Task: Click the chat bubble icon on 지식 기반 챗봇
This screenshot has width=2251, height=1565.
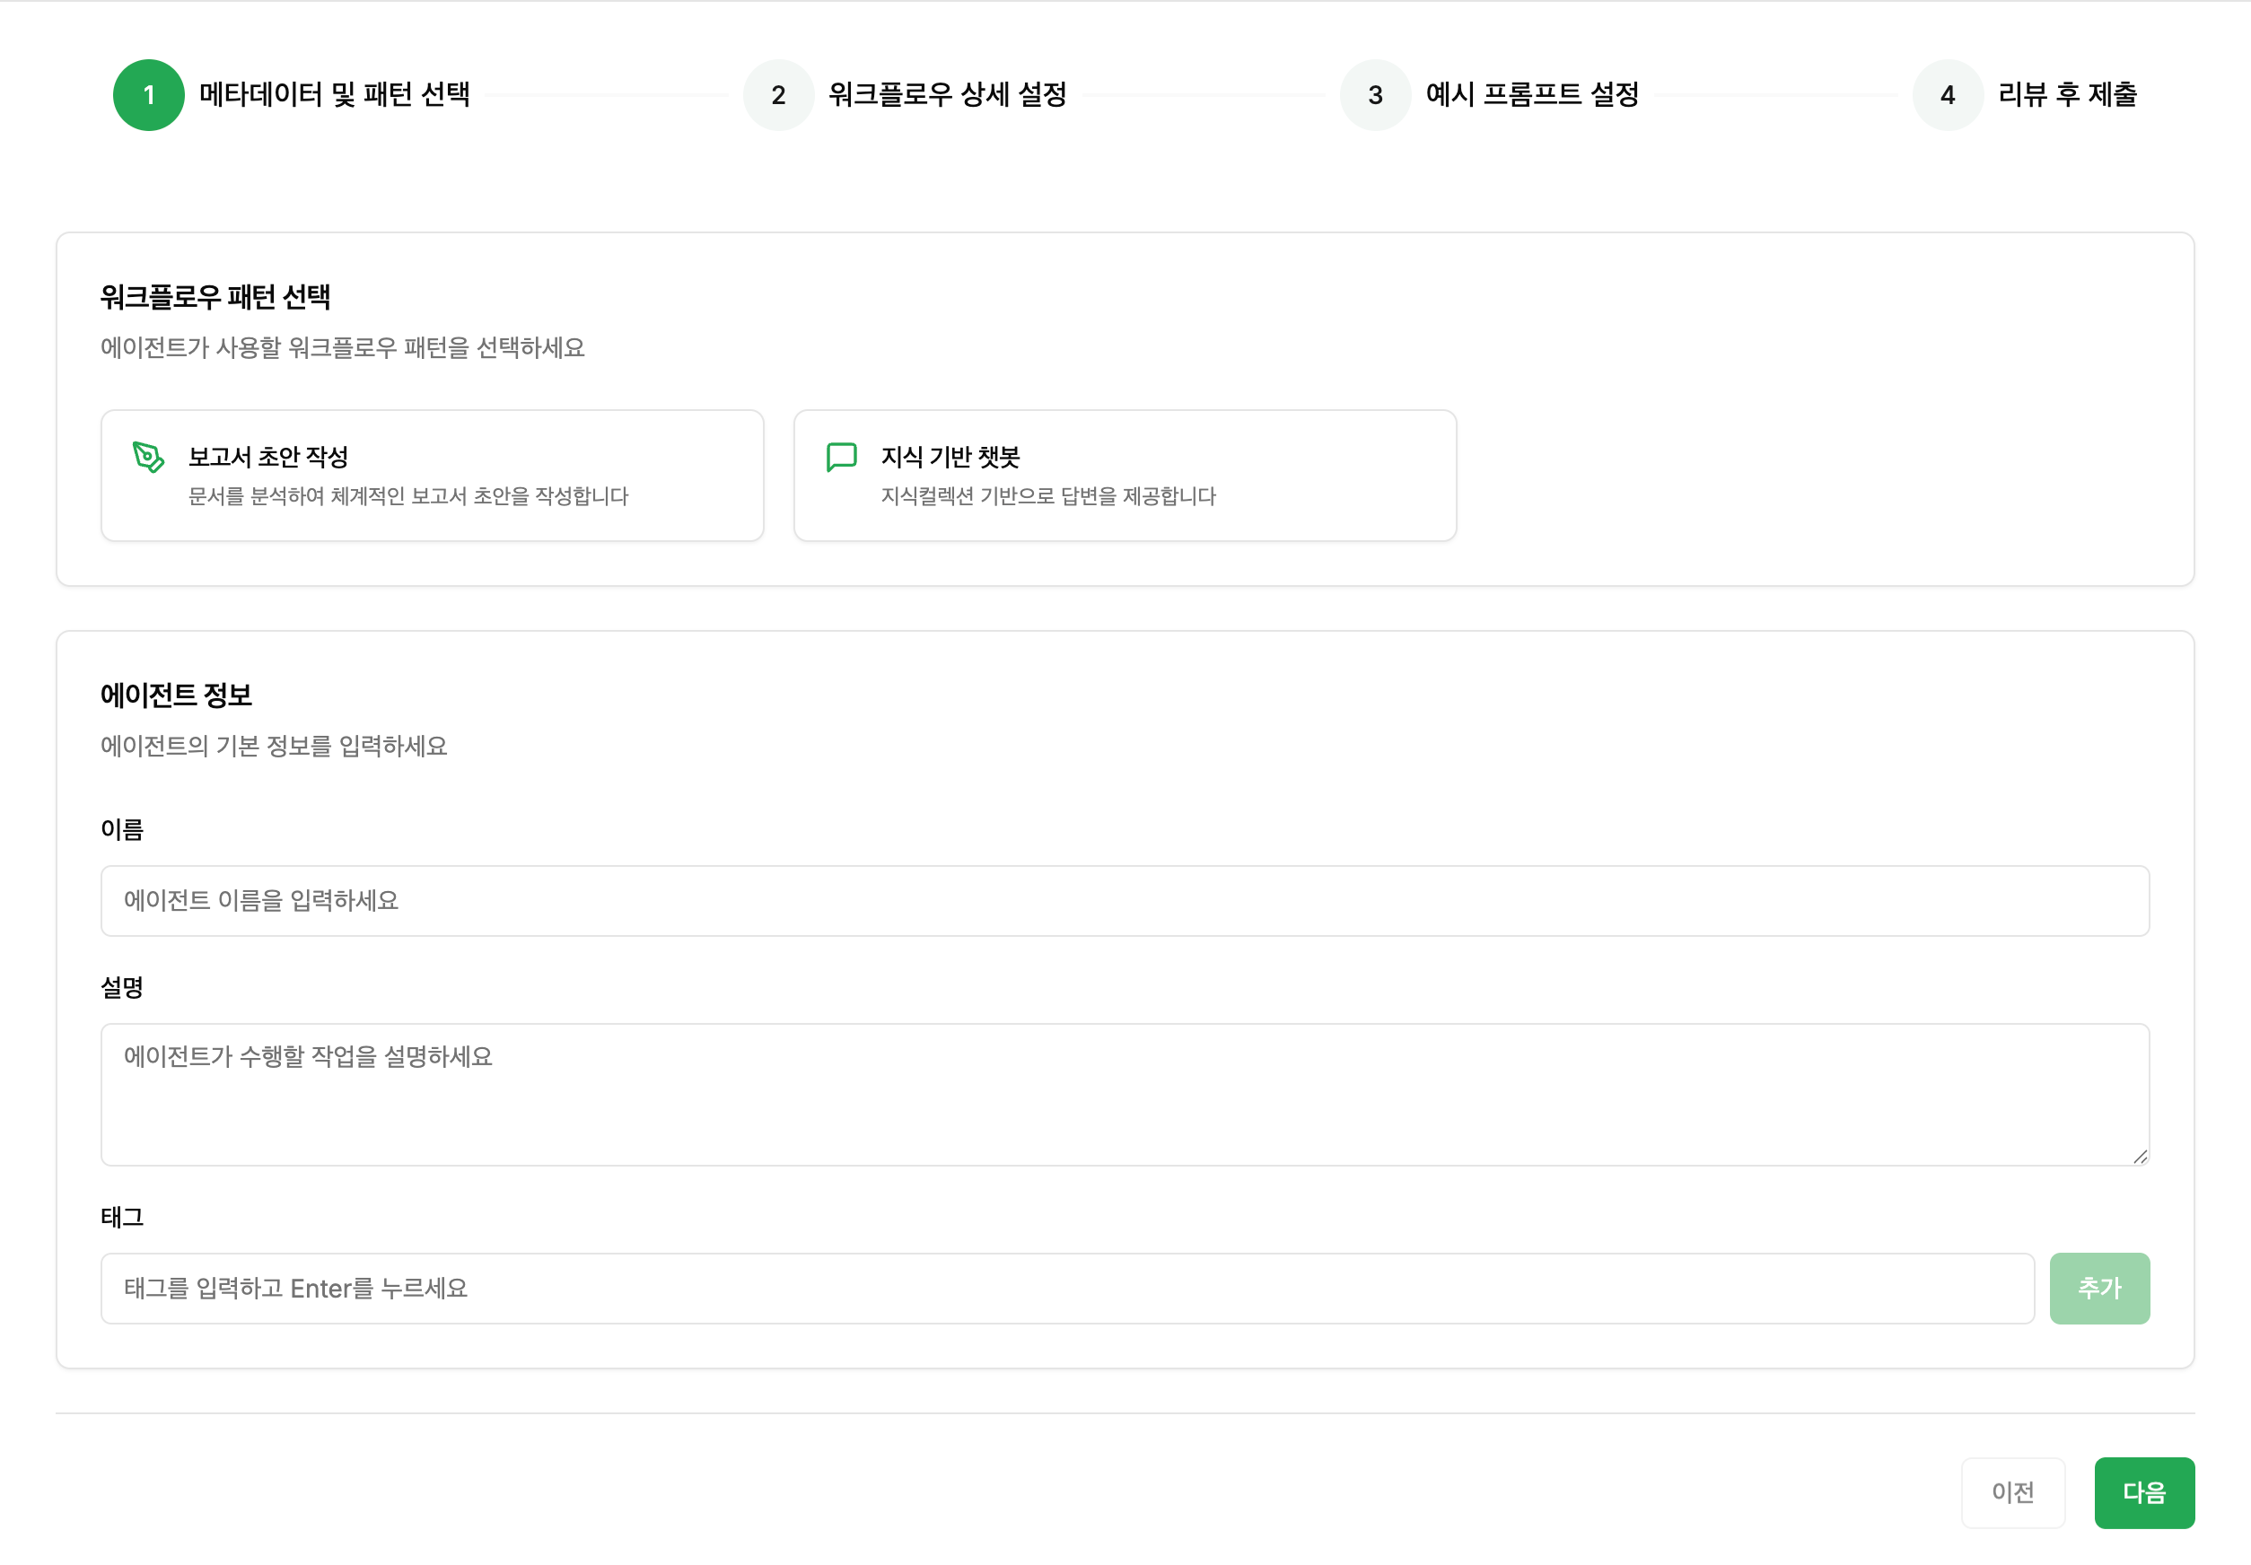Action: click(x=841, y=457)
